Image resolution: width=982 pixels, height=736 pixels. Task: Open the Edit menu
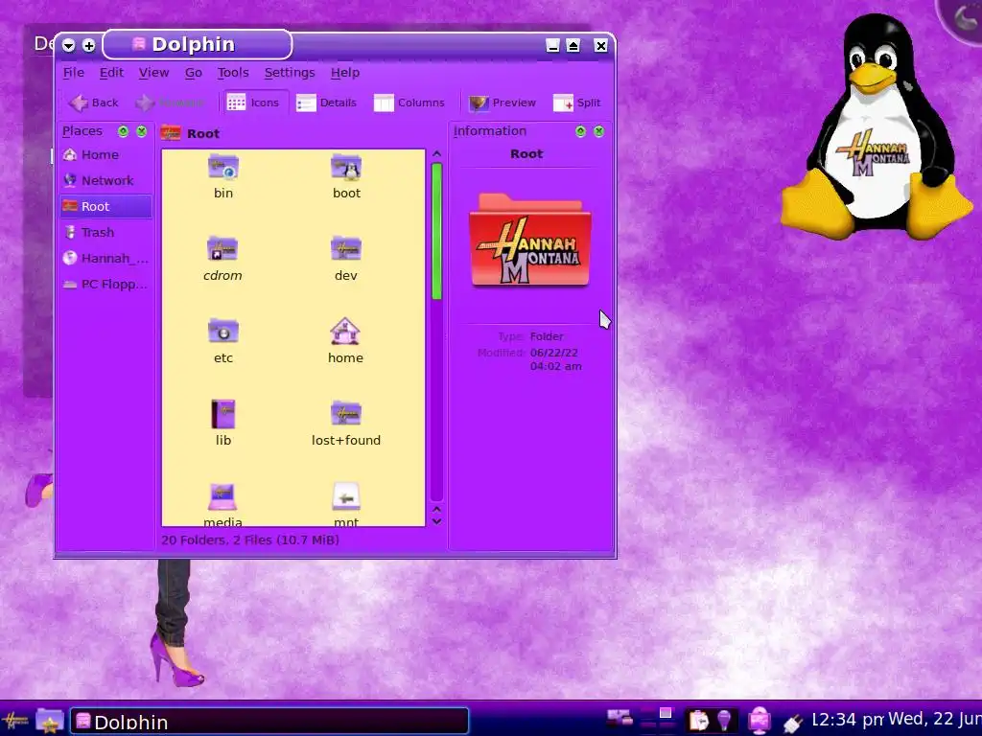[111, 73]
